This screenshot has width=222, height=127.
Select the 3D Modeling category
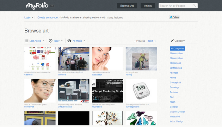coord(176,68)
